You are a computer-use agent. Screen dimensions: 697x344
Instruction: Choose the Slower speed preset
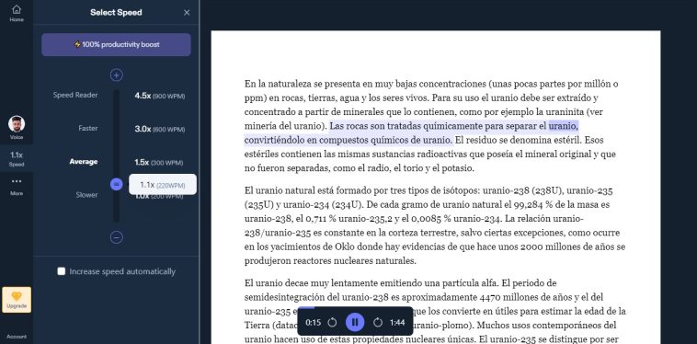pos(86,195)
